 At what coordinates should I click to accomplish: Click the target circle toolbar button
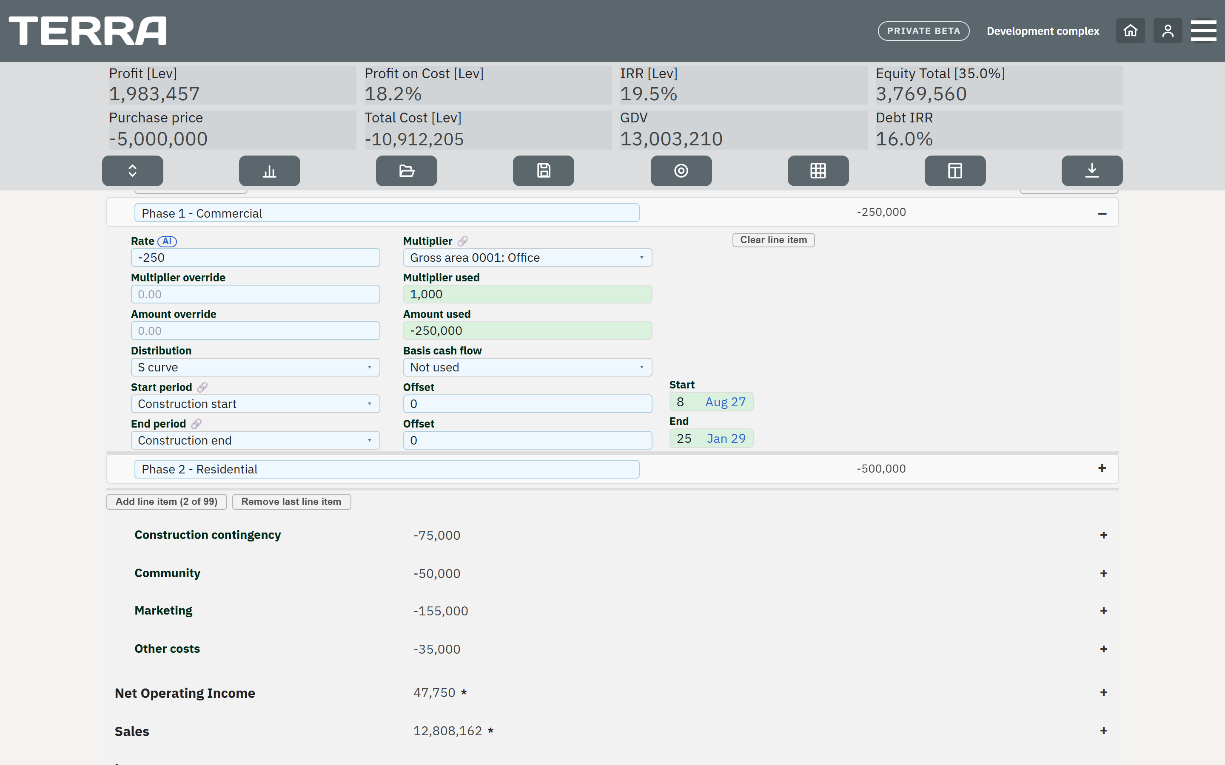click(x=681, y=171)
